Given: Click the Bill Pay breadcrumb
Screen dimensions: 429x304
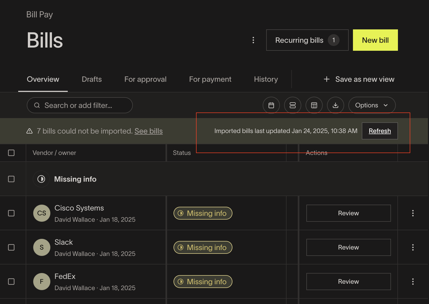Looking at the screenshot, I should tap(40, 14).
